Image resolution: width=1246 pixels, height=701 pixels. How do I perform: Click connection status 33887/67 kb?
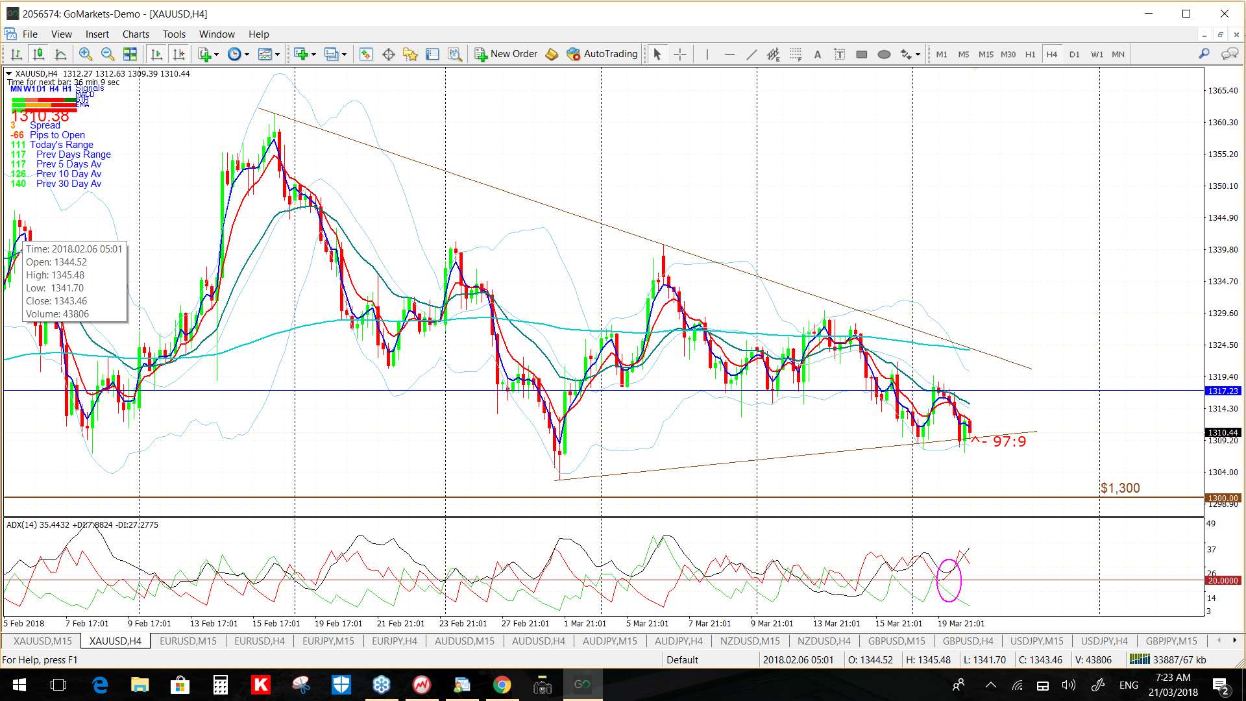[x=1168, y=660]
